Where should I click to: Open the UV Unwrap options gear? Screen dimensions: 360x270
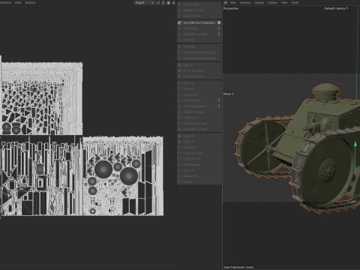(x=219, y=28)
